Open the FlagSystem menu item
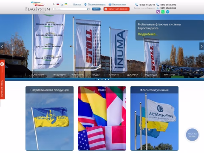Image resolution: width=204 pixels, height=153 pixels. point(38,75)
